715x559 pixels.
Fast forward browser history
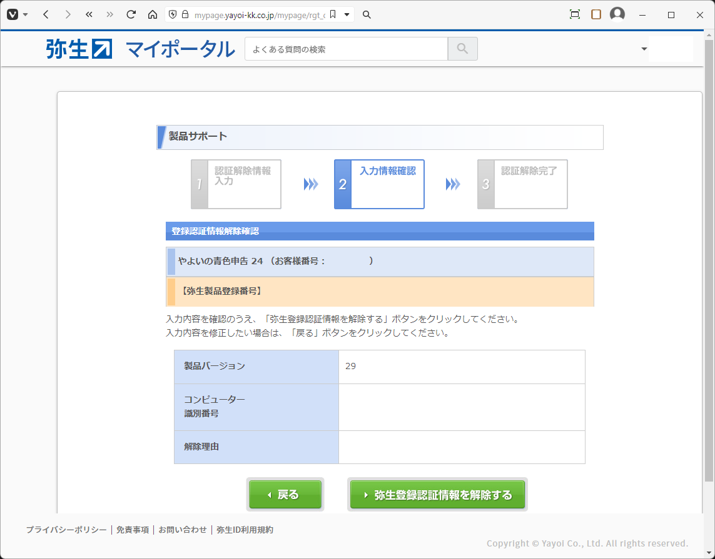tap(110, 14)
